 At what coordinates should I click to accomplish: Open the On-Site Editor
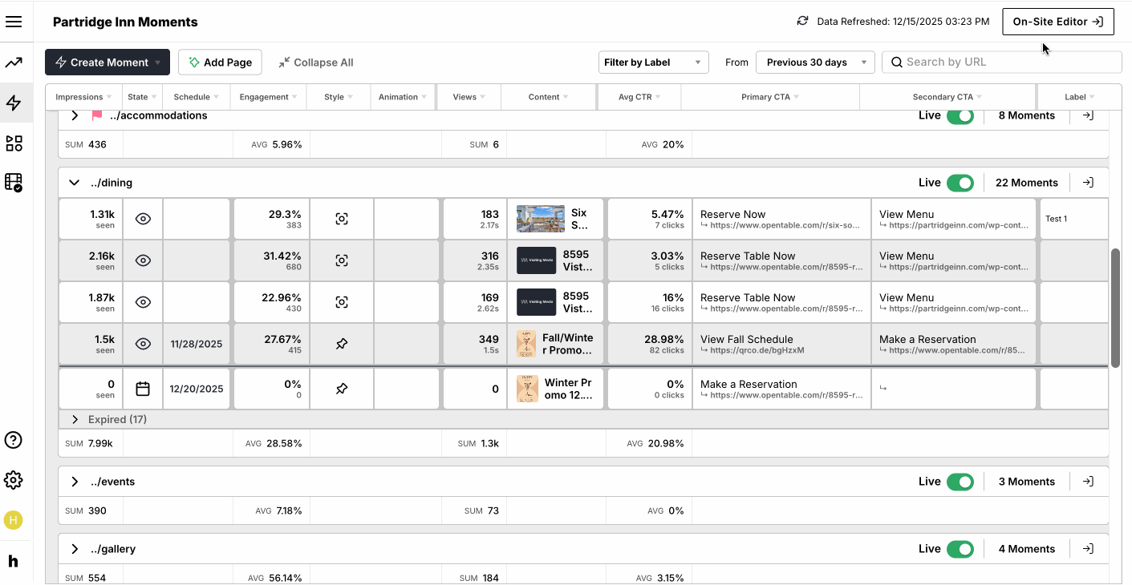point(1057,22)
